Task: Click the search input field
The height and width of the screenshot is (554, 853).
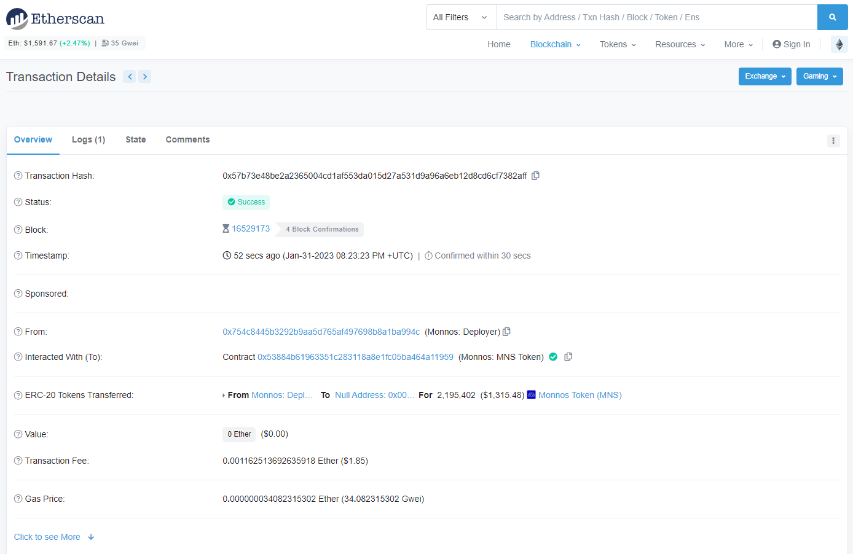Action: 657,17
